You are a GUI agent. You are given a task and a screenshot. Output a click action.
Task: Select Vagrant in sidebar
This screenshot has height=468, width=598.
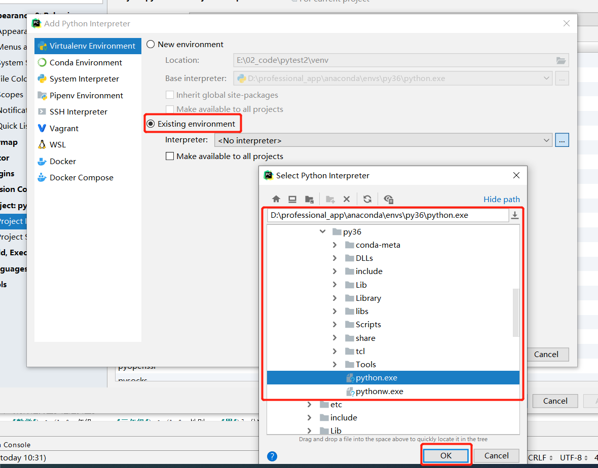88,129
